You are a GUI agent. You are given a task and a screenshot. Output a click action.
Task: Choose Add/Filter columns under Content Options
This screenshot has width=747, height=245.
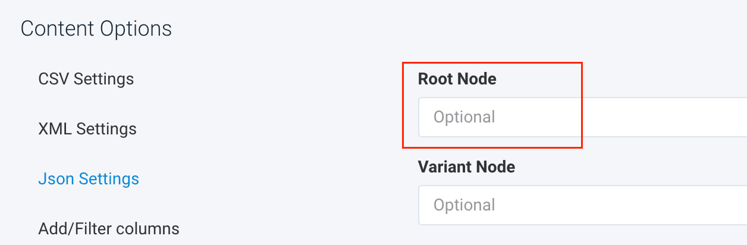pos(108,228)
